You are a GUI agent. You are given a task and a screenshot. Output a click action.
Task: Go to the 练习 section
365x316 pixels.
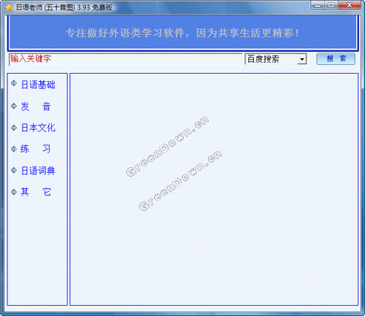click(x=36, y=149)
